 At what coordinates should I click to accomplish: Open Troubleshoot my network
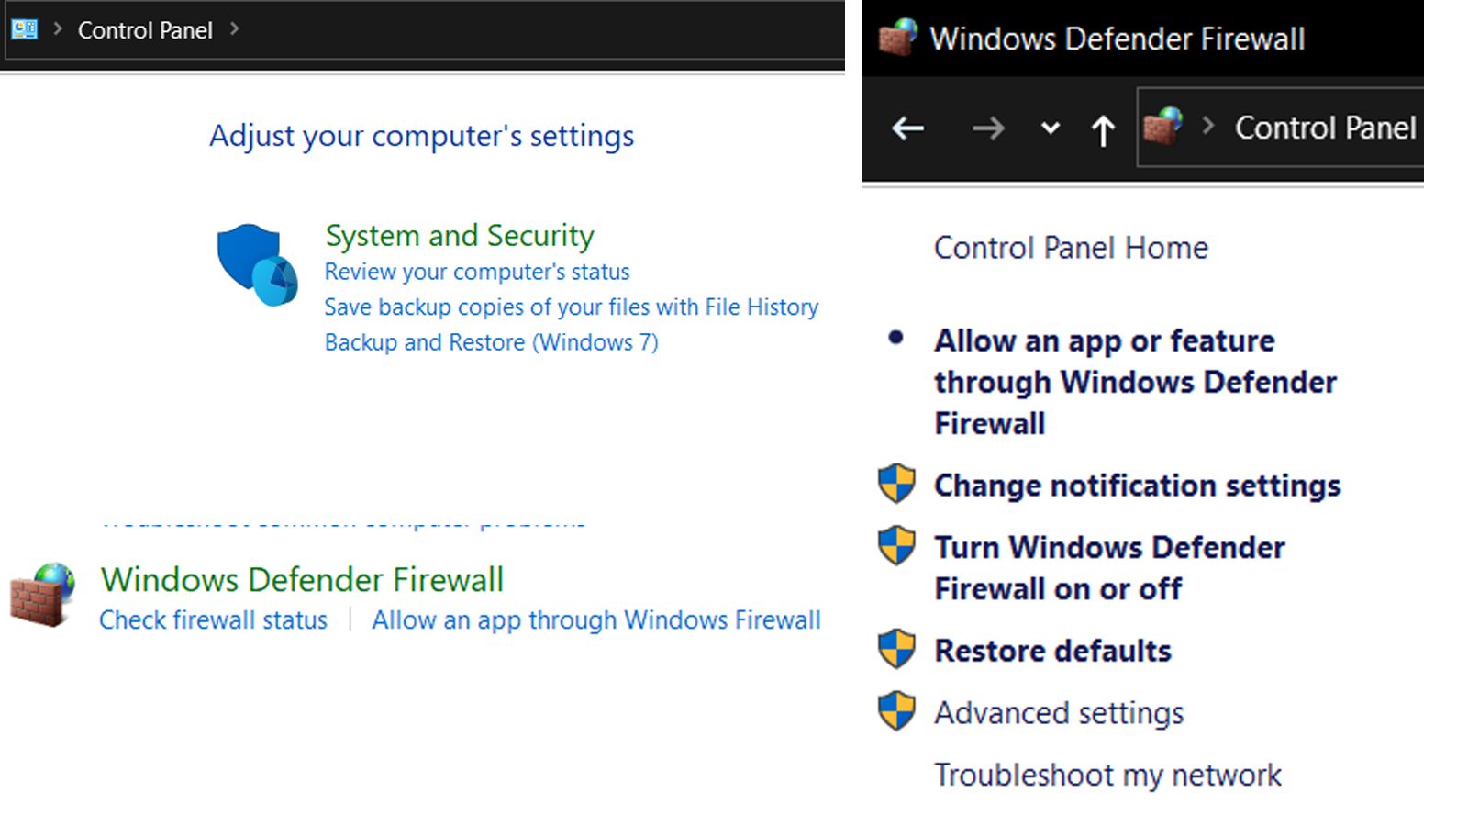1107,776
